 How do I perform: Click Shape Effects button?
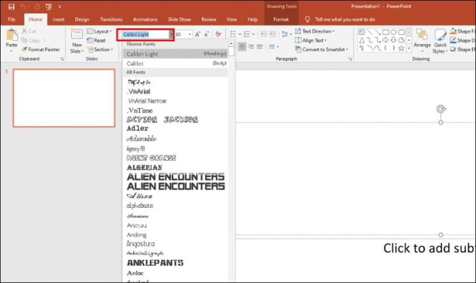(462, 50)
